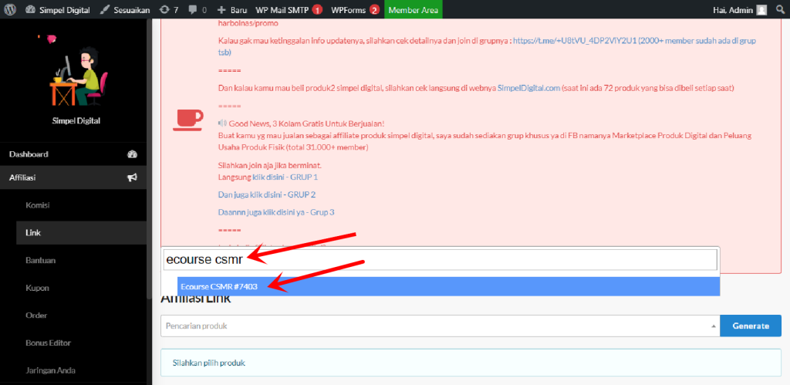The image size is (790, 385).
Task: Click the Simpel Digital cartoon logo
Action: [x=73, y=70]
